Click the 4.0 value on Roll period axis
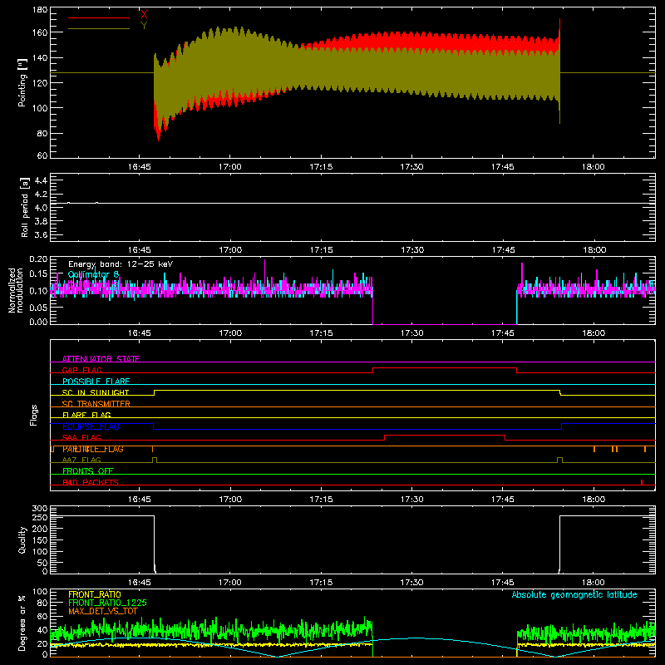Viewport: 665px width, 665px height. click(x=41, y=208)
